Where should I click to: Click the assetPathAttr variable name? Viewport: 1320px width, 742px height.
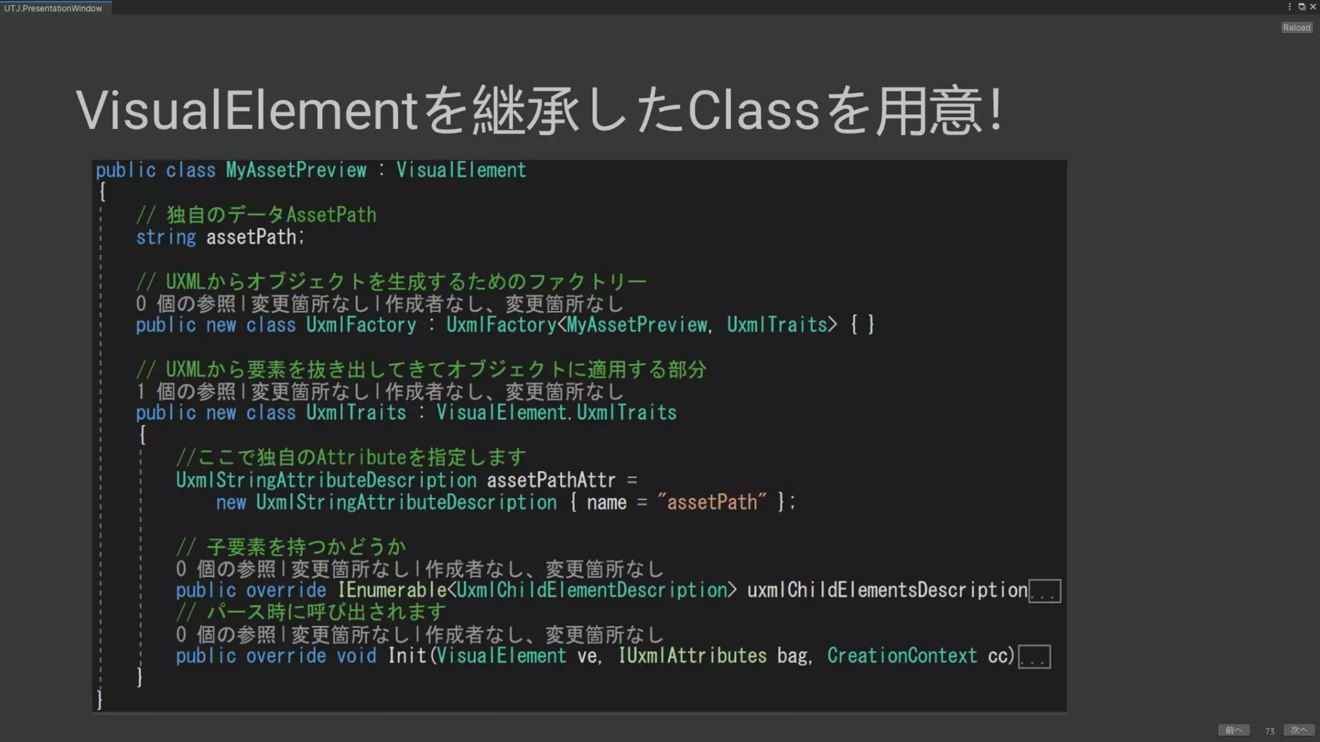coord(551,480)
